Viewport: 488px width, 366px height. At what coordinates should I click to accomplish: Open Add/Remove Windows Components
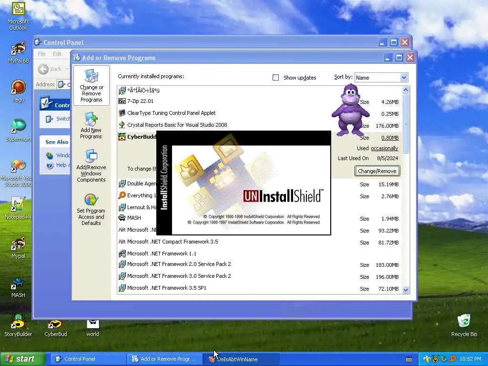[x=91, y=165]
